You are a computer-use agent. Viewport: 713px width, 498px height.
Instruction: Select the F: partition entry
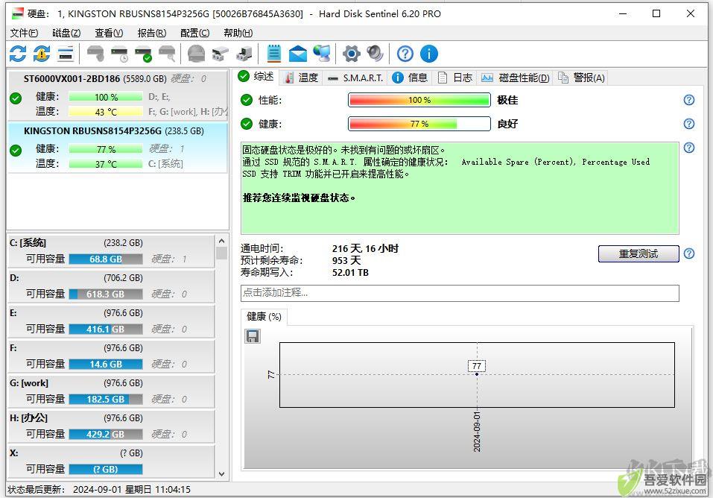112,356
